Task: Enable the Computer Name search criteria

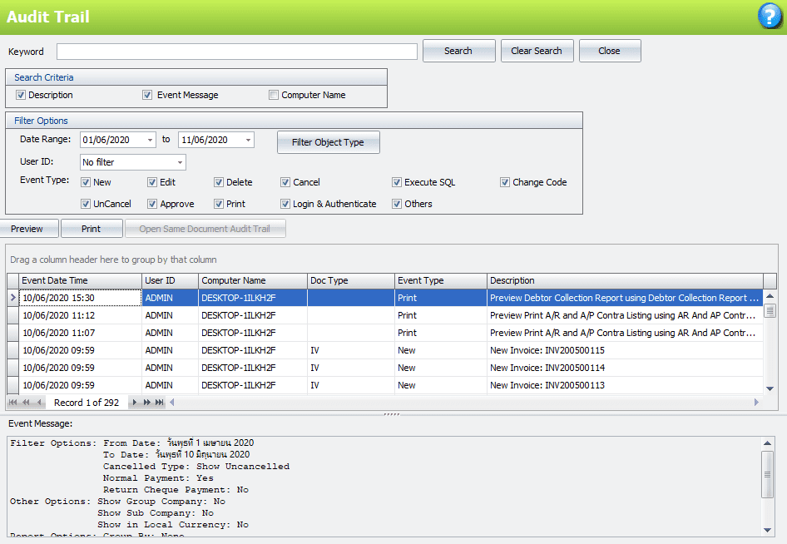Action: [274, 95]
